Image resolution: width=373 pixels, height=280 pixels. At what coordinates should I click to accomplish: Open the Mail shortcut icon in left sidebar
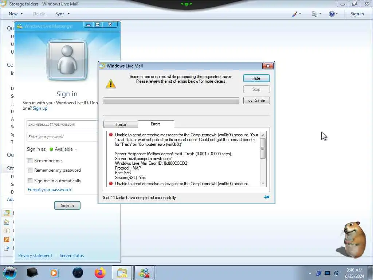[7, 213]
